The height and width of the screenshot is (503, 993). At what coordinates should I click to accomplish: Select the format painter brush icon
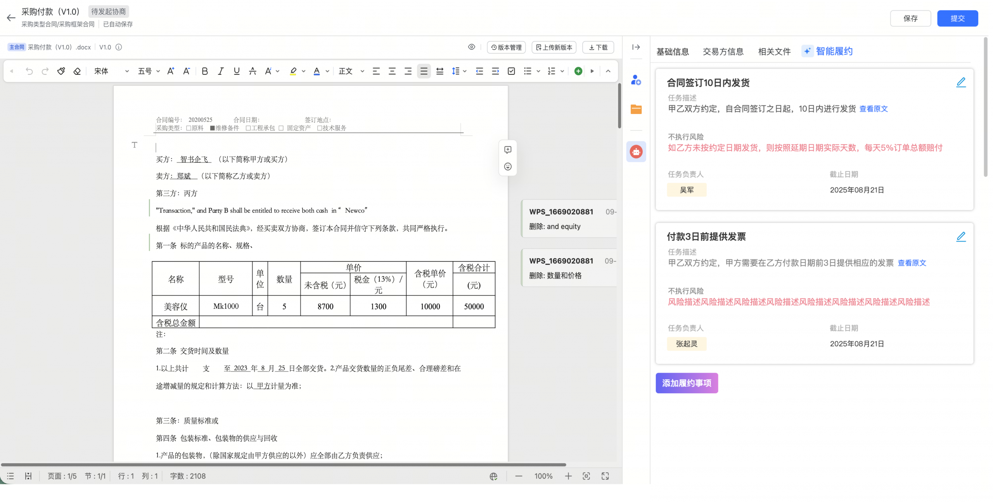61,71
